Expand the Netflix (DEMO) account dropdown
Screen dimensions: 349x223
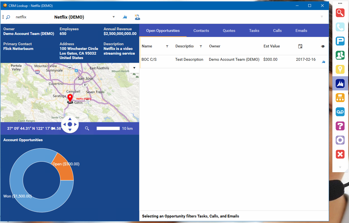114,17
